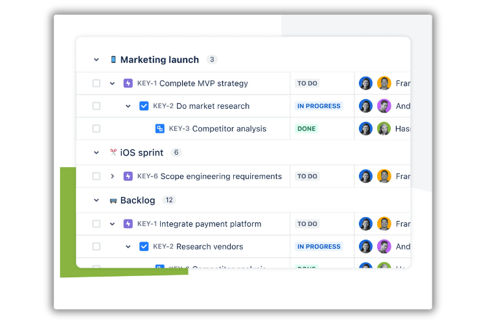Viewport: 486px width, 324px height.
Task: Click the scissors icon beside iOS sprint
Action: 113,153
